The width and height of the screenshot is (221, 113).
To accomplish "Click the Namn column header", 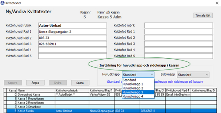I will click(36, 90).
